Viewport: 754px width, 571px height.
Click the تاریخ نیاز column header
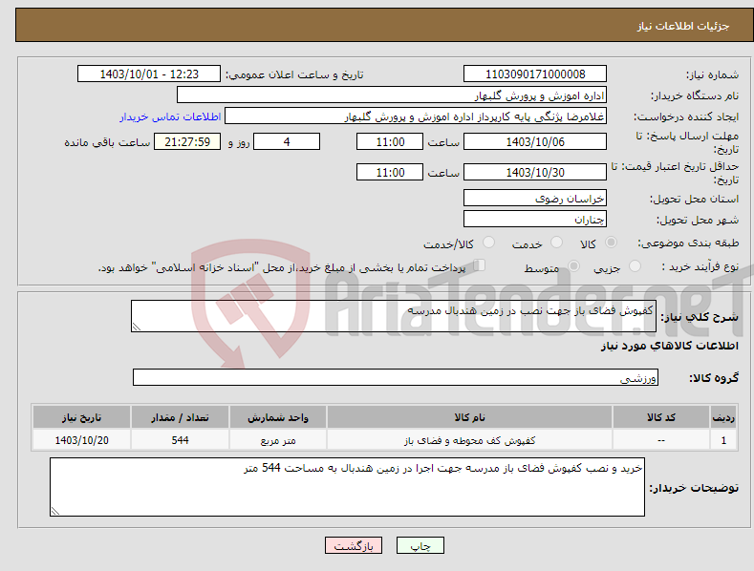click(x=82, y=417)
